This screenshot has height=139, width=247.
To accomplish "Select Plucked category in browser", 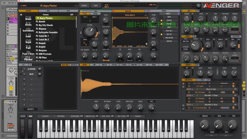I will tap(28, 59).
